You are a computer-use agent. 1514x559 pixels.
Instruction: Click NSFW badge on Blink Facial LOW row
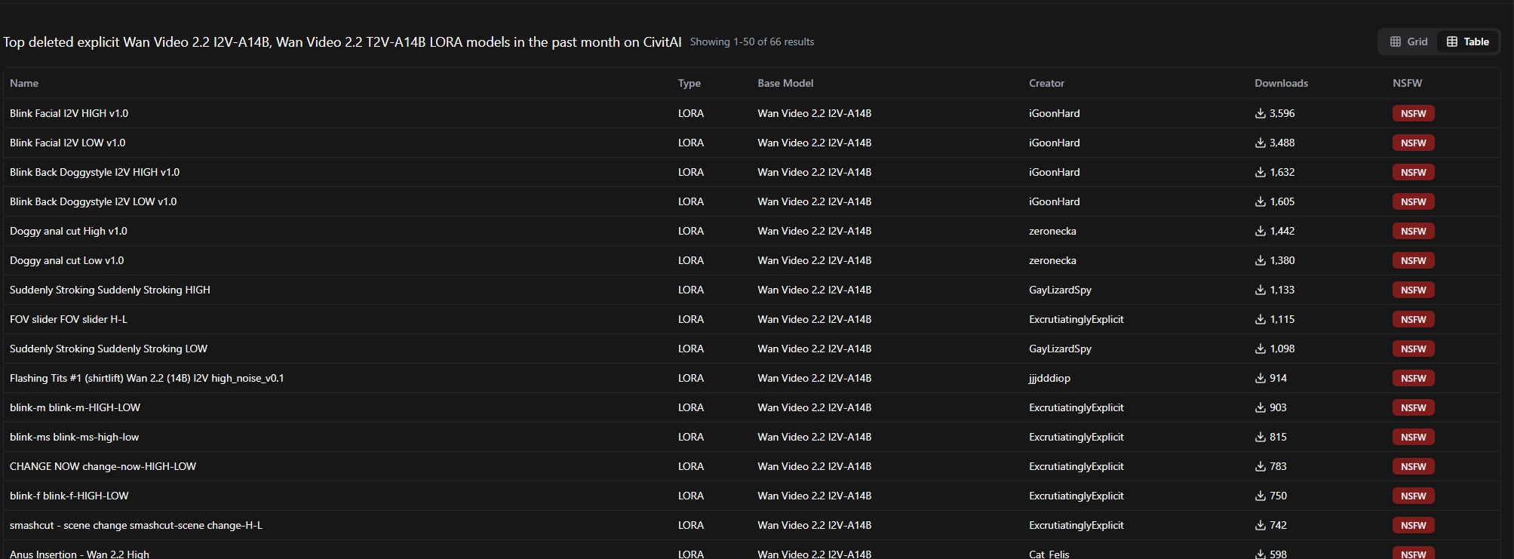coord(1413,143)
